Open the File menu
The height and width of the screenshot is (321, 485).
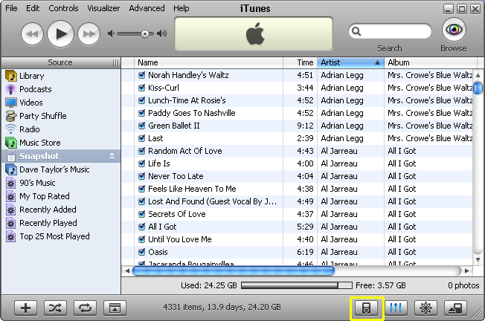(11, 8)
